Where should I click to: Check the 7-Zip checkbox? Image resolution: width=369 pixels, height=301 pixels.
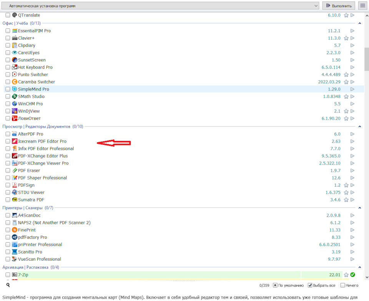(x=8, y=275)
